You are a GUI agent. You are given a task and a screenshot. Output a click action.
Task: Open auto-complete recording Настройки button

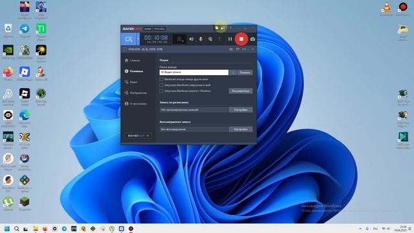coord(241,129)
